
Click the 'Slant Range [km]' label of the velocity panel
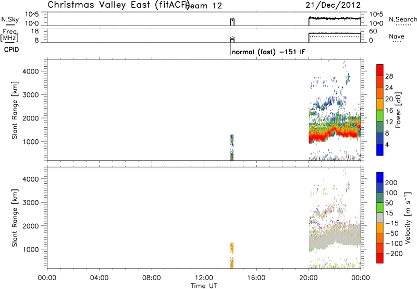15,218
